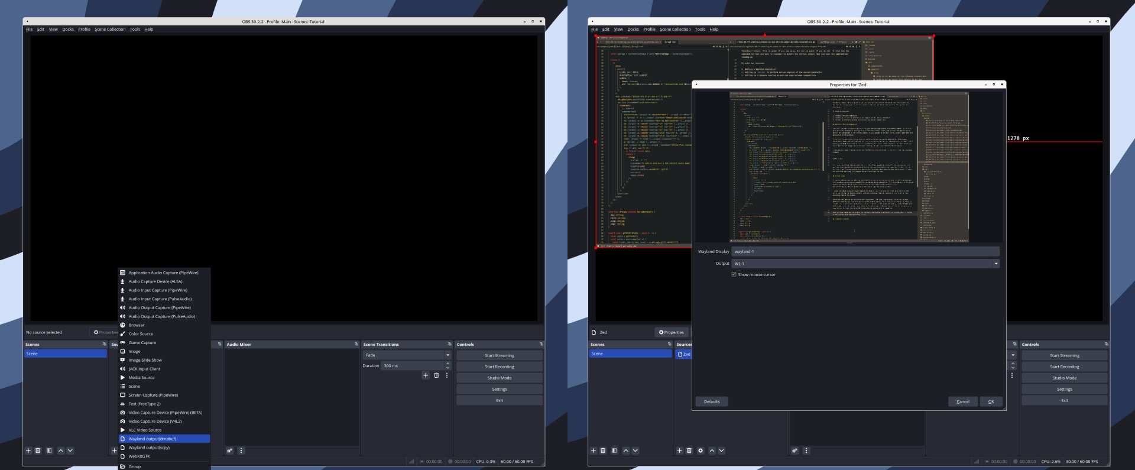
Task: Open mixer three-dot menu below the Properties for 'Zed' dialog
Action: pos(806,450)
